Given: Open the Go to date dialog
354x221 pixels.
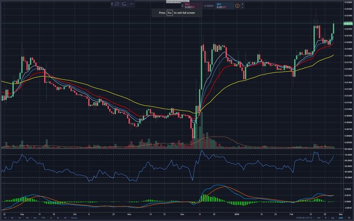Looking at the screenshot, I should coord(75,218).
